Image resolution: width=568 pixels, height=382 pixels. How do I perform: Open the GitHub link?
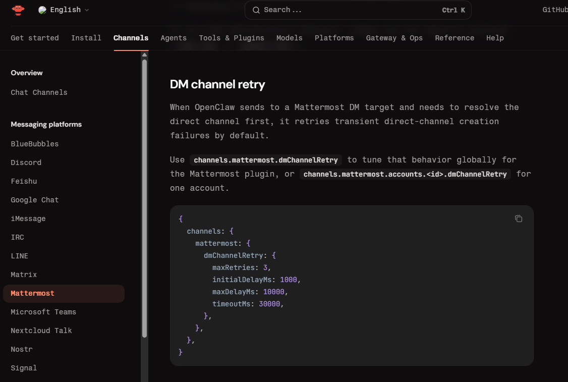[x=555, y=10]
